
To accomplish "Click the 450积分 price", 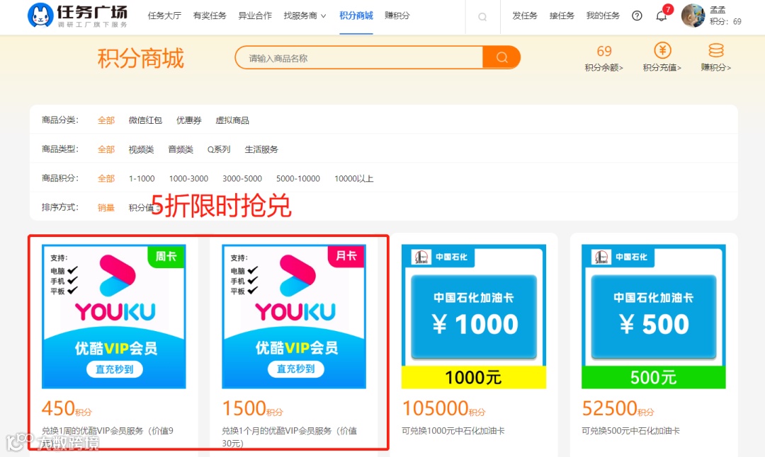I will pyautogui.click(x=67, y=408).
